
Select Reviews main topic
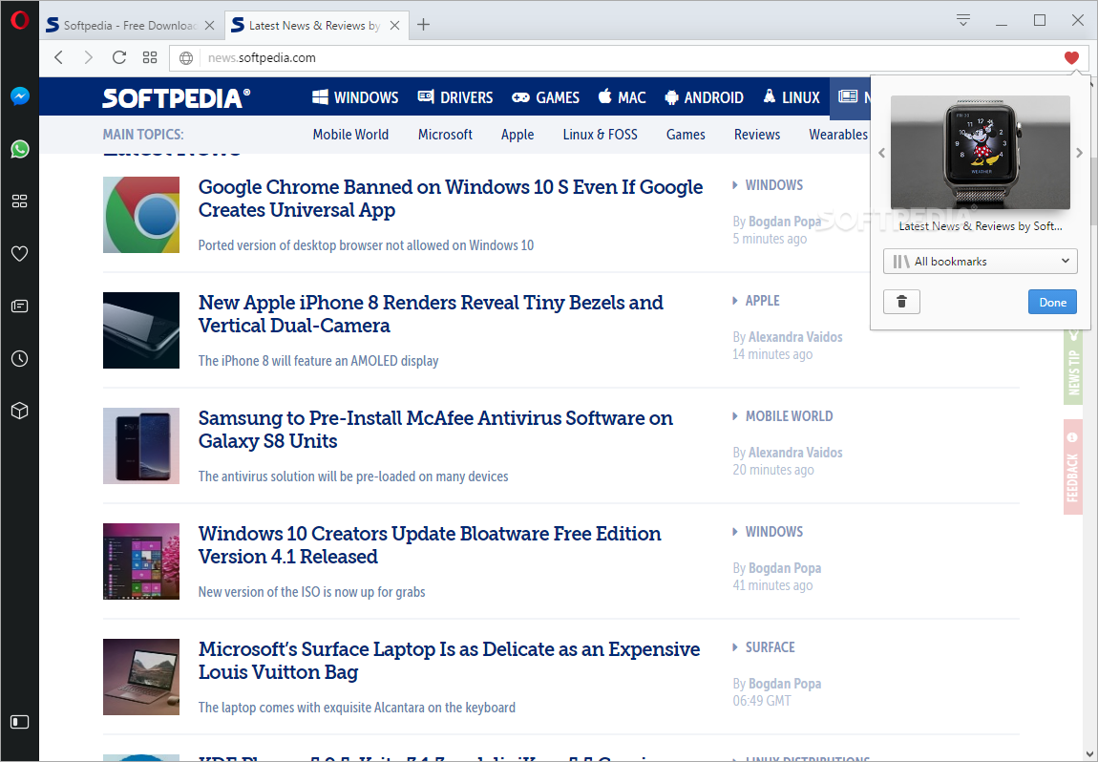tap(757, 135)
